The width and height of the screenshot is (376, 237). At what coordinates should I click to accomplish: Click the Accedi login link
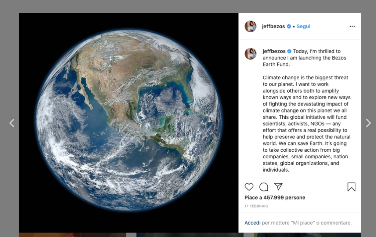coord(253,223)
